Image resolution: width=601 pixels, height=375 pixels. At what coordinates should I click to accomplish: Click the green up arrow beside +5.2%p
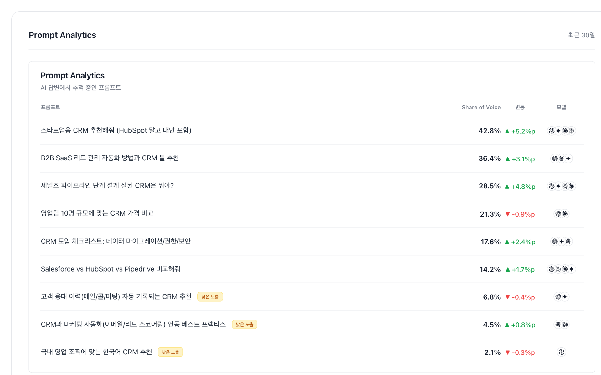click(x=507, y=131)
